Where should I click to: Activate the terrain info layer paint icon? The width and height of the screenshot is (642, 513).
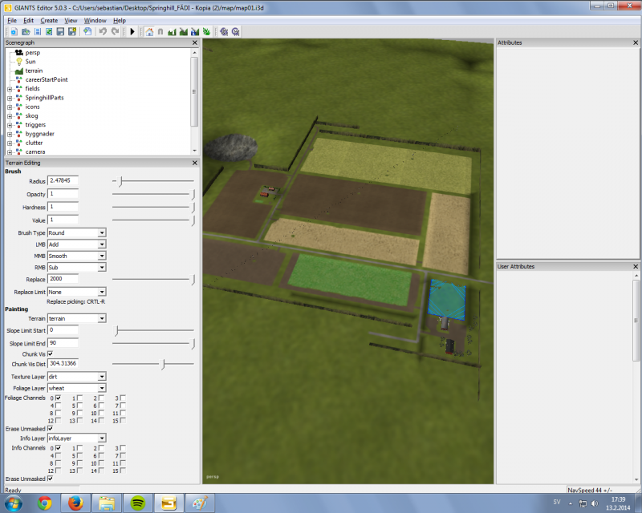coord(195,31)
